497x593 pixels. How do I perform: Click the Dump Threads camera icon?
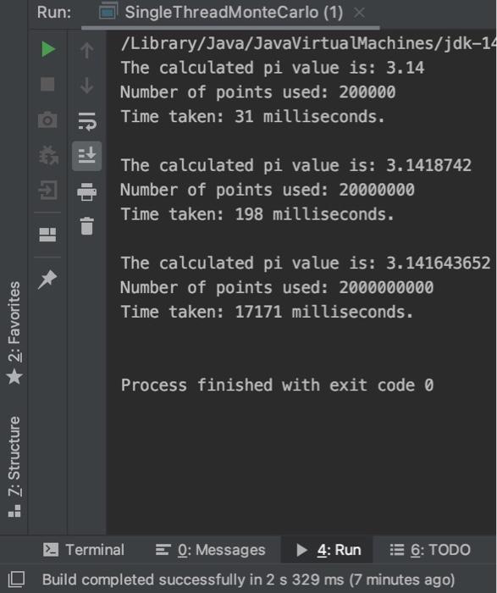47,119
